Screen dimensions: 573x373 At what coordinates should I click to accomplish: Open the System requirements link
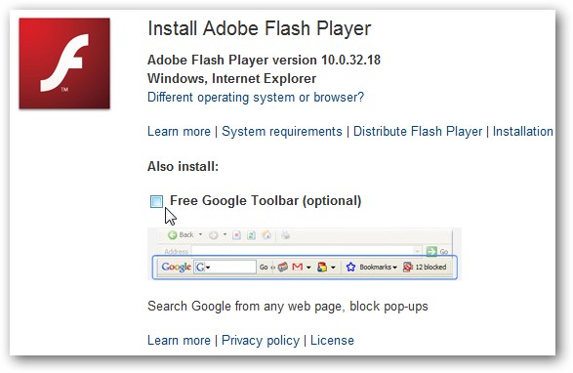pos(282,131)
